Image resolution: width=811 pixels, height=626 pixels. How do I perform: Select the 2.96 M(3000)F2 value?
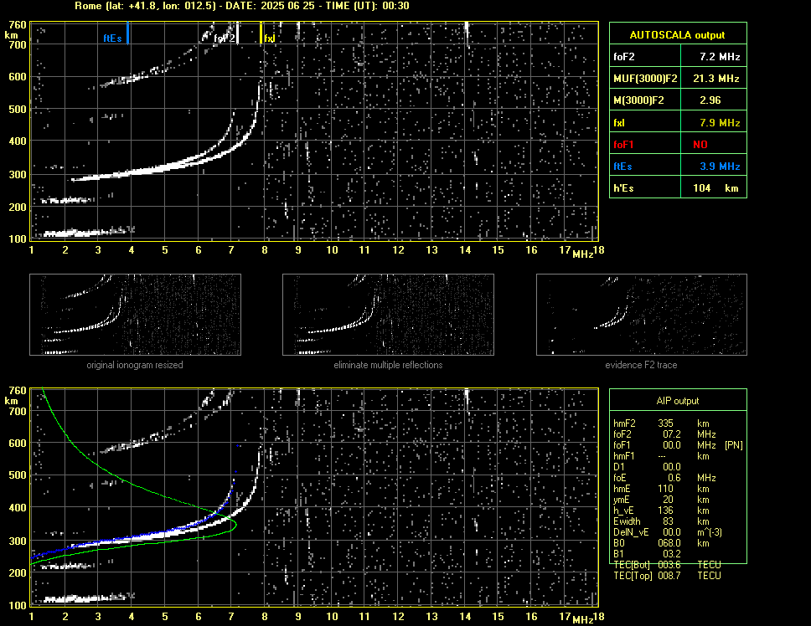[x=714, y=100]
